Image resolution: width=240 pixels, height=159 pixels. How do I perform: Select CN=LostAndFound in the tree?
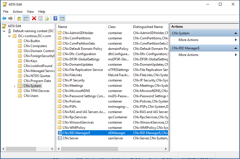click(38, 66)
